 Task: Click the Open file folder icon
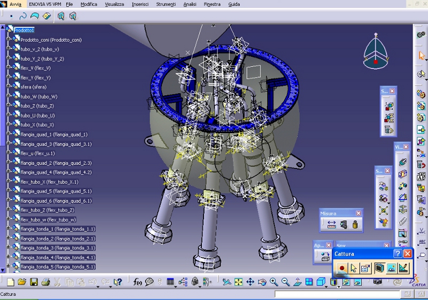click(22, 282)
